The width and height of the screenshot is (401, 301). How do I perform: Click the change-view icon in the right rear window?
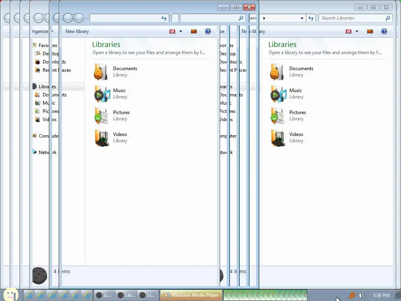349,31
